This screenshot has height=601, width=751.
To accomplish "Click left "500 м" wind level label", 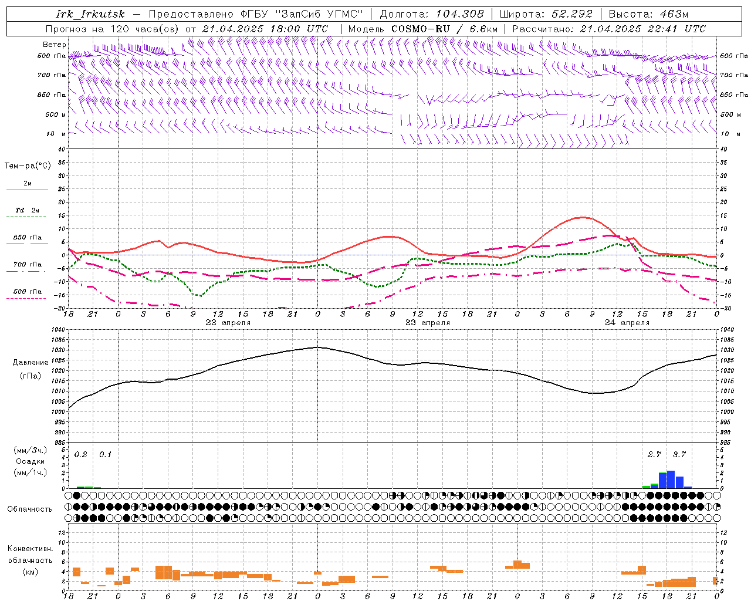I will (52, 114).
